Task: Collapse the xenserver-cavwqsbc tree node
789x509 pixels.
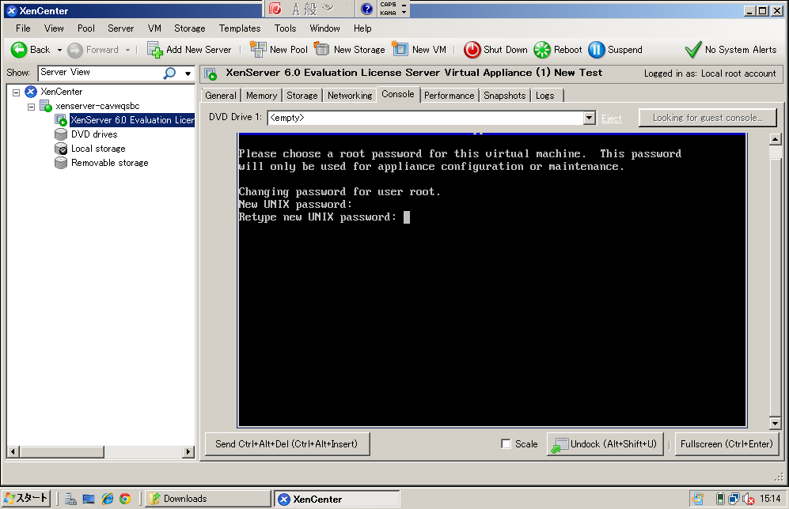Action: click(31, 107)
